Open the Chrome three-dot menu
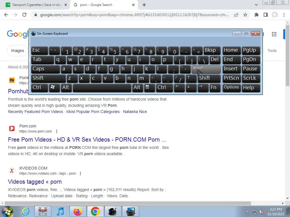Screen dimensions: 290x217 (284, 15)
